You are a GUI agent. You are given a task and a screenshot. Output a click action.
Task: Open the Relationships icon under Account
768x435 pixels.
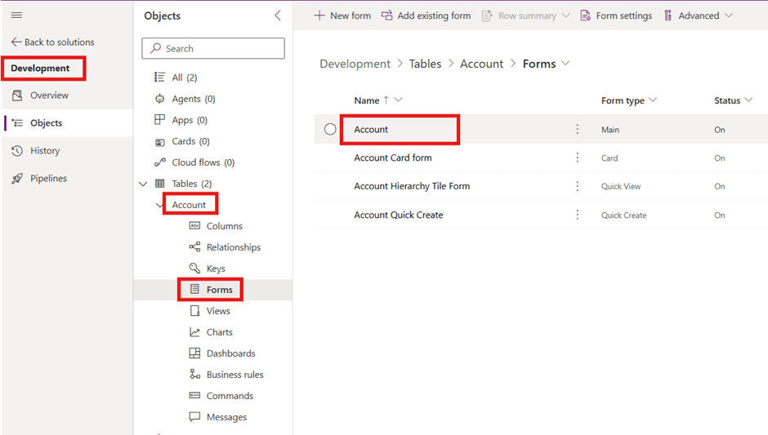coord(194,247)
